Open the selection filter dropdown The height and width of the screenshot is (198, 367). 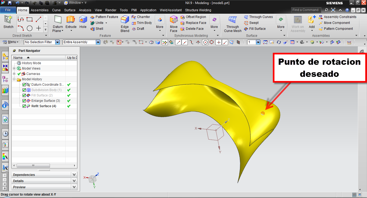click(57, 42)
